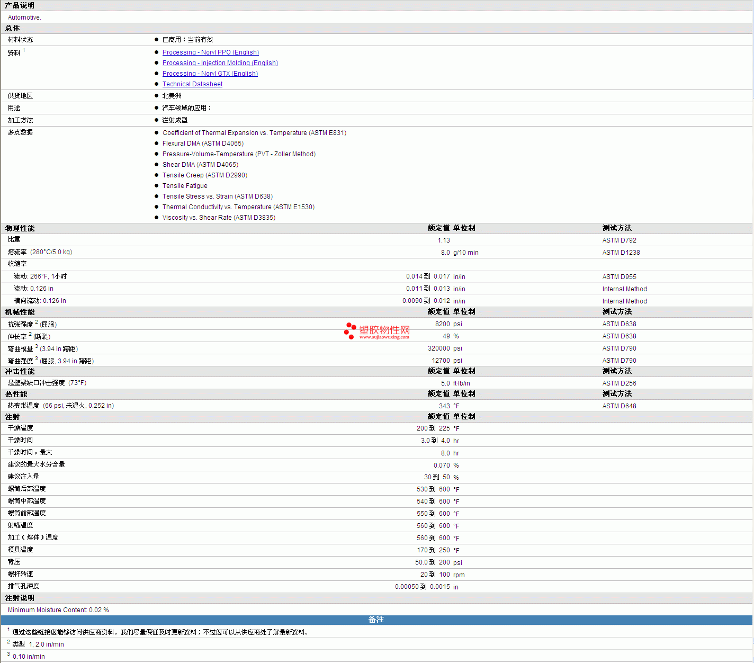Click the 物理性能 section header

[x=20, y=228]
